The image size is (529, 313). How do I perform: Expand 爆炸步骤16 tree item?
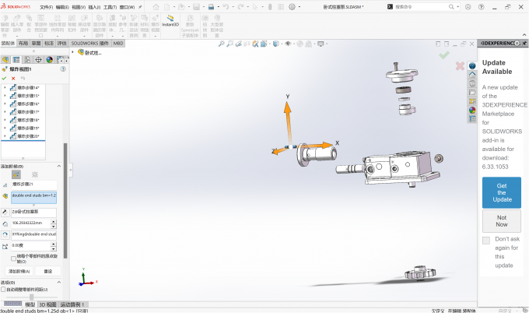(5, 104)
